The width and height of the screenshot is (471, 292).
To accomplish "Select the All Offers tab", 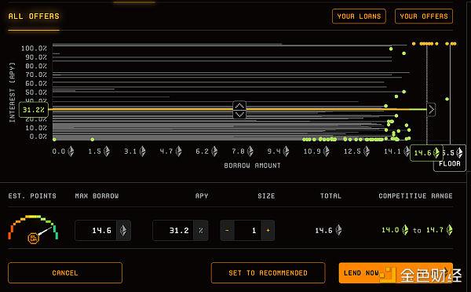I will coord(34,16).
